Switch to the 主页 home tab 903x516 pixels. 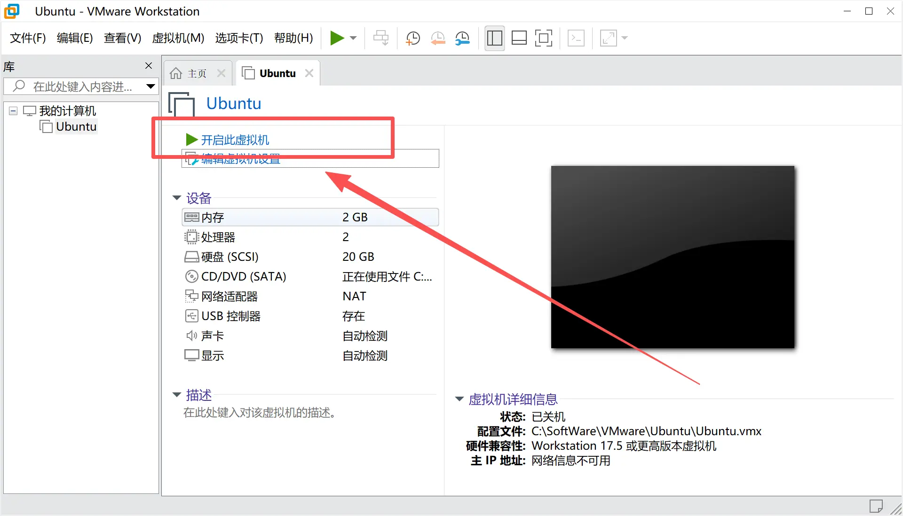197,73
